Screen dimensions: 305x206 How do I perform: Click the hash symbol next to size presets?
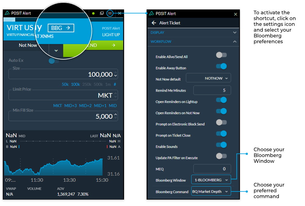click(x=115, y=84)
